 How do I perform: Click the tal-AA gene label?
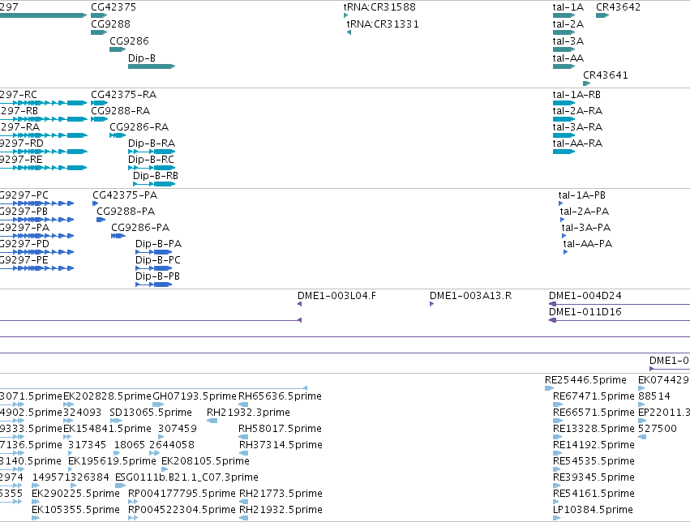pyautogui.click(x=568, y=58)
